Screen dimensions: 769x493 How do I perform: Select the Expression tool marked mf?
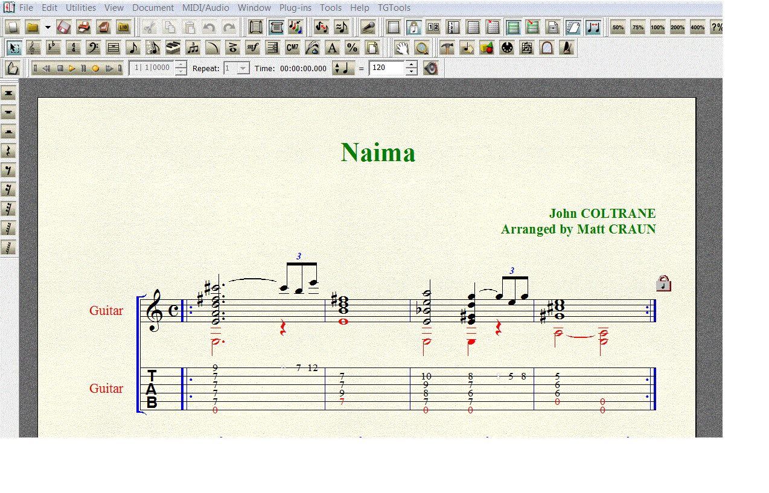coord(252,48)
